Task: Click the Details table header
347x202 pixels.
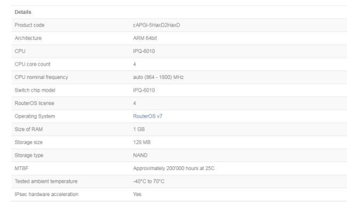Action: 23,12
